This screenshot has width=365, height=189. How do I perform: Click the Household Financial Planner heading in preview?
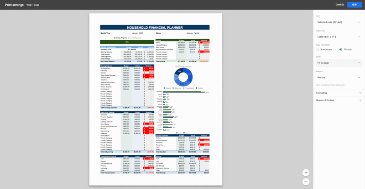pyautogui.click(x=155, y=27)
